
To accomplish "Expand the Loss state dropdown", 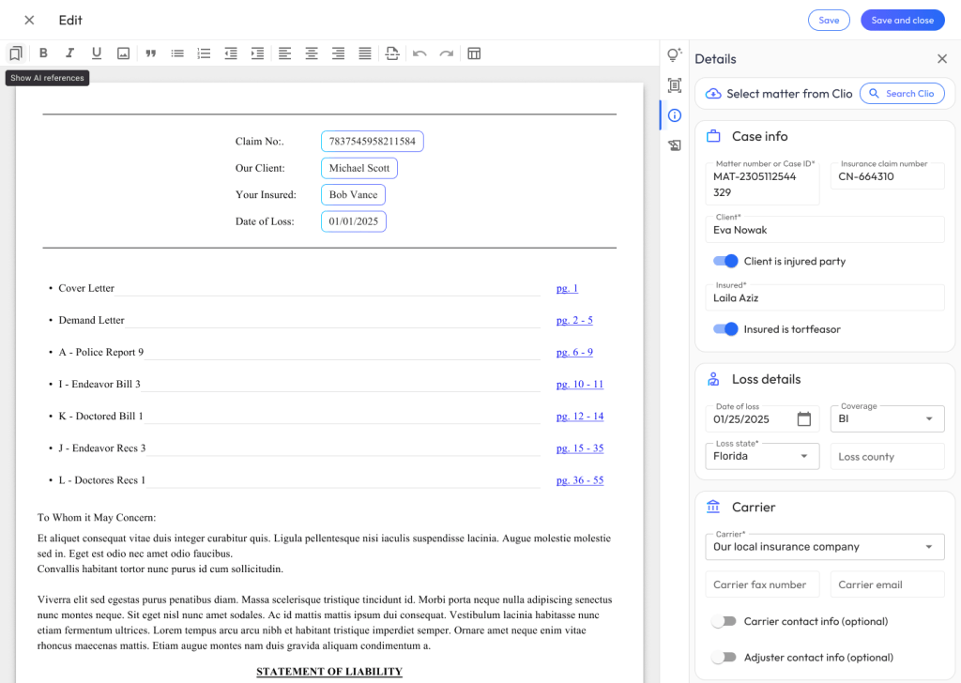I will pos(761,456).
